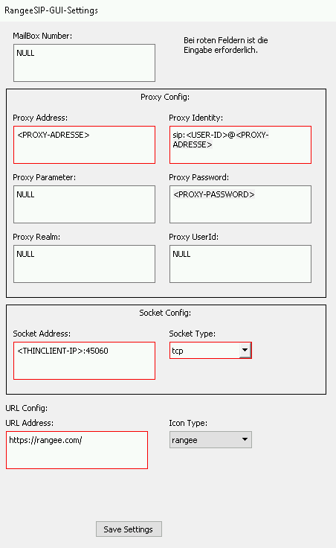Screen dimensions: 336x548
Task: Select the Proxy Identity input field
Action: (240, 144)
